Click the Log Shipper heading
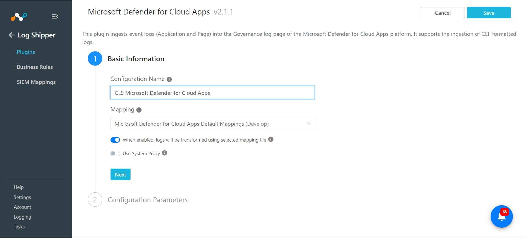Screen dimensions: 526x238 pyautogui.click(x=36, y=35)
